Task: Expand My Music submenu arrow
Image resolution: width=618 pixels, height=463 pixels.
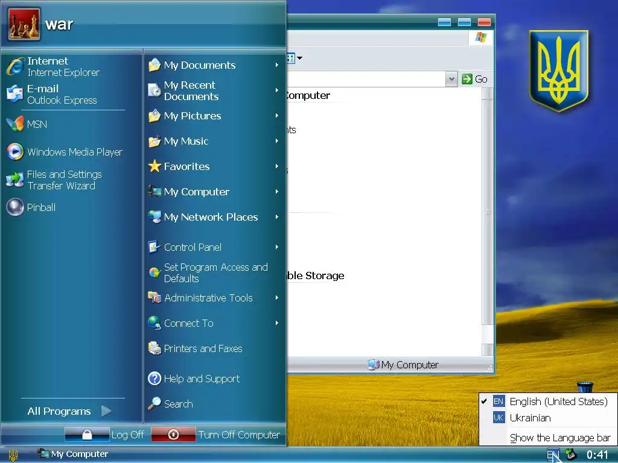Action: [x=277, y=141]
